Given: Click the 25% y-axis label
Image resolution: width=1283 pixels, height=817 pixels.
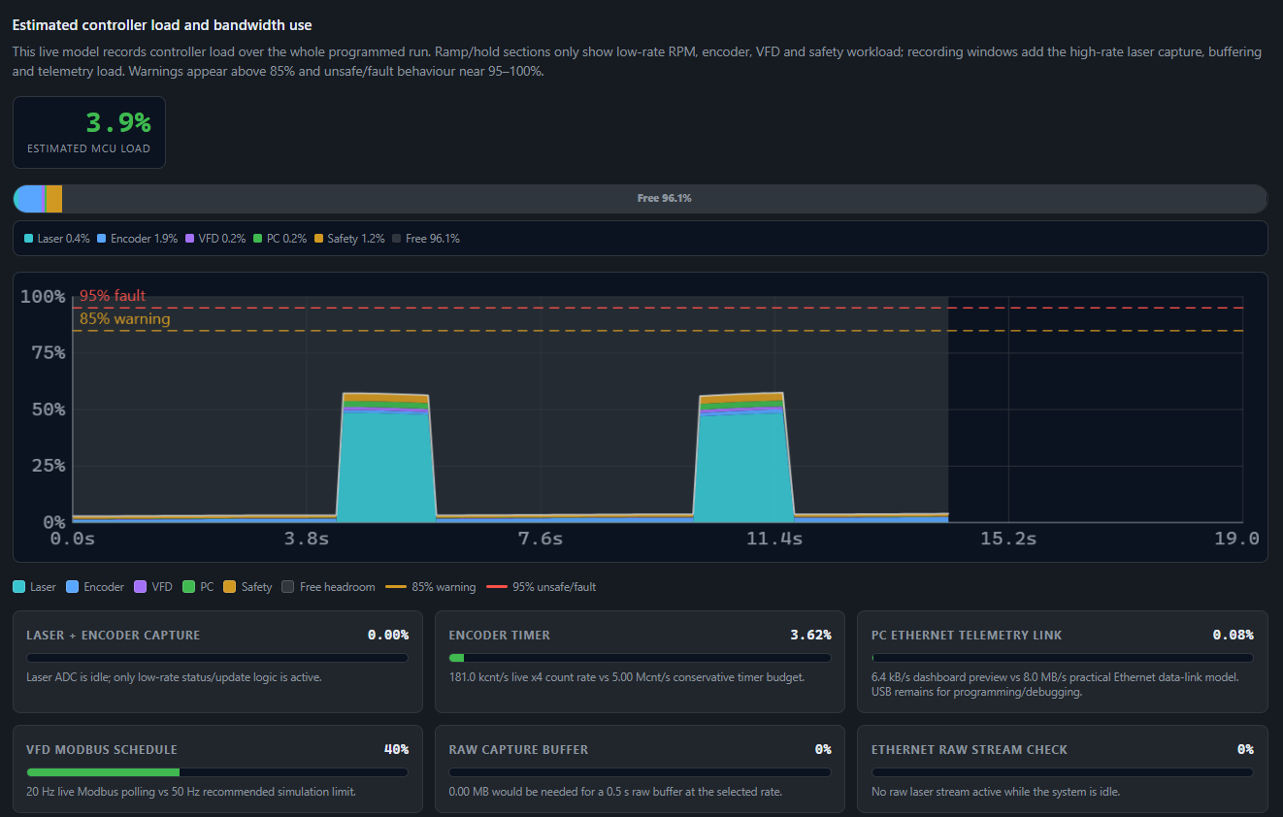Looking at the screenshot, I should point(47,466).
